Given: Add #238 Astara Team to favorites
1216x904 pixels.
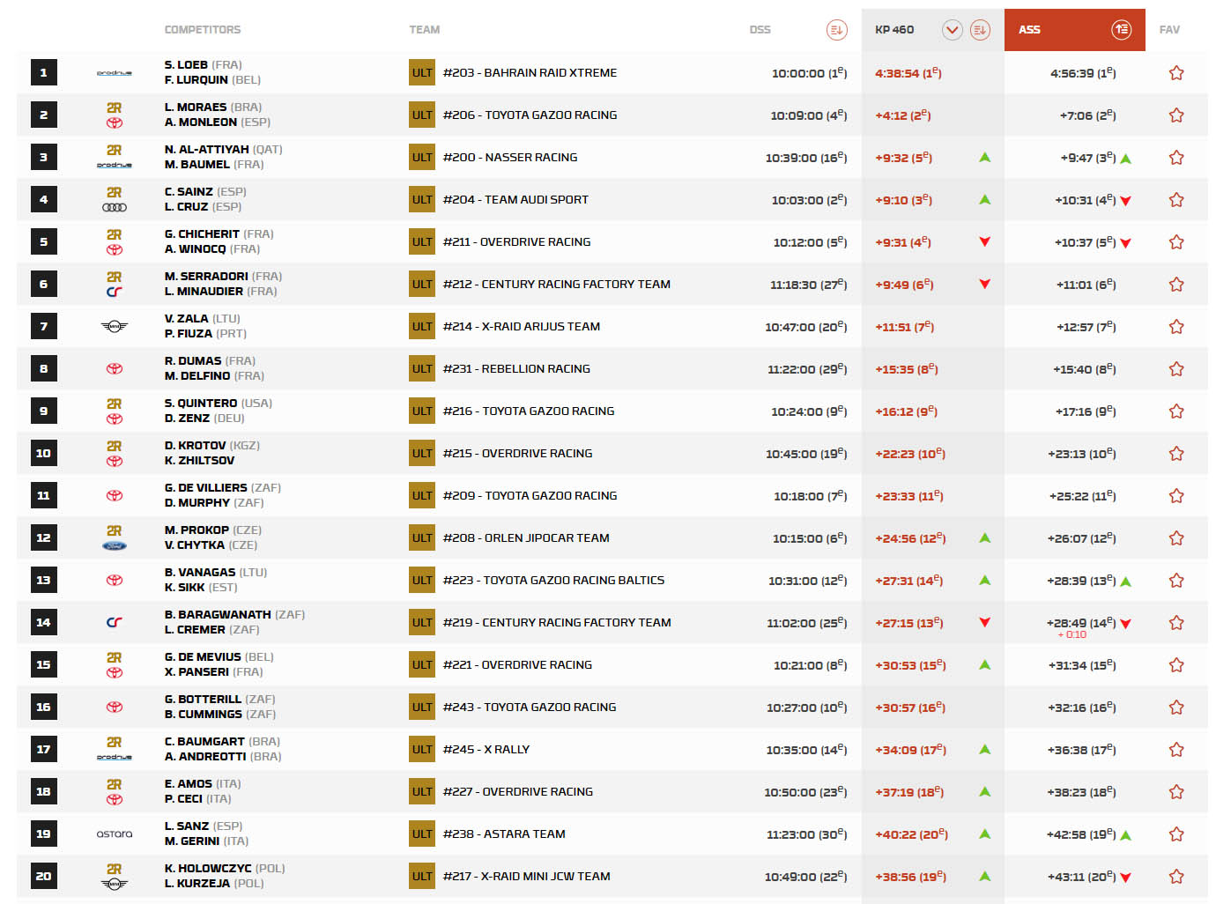Looking at the screenshot, I should (1175, 834).
